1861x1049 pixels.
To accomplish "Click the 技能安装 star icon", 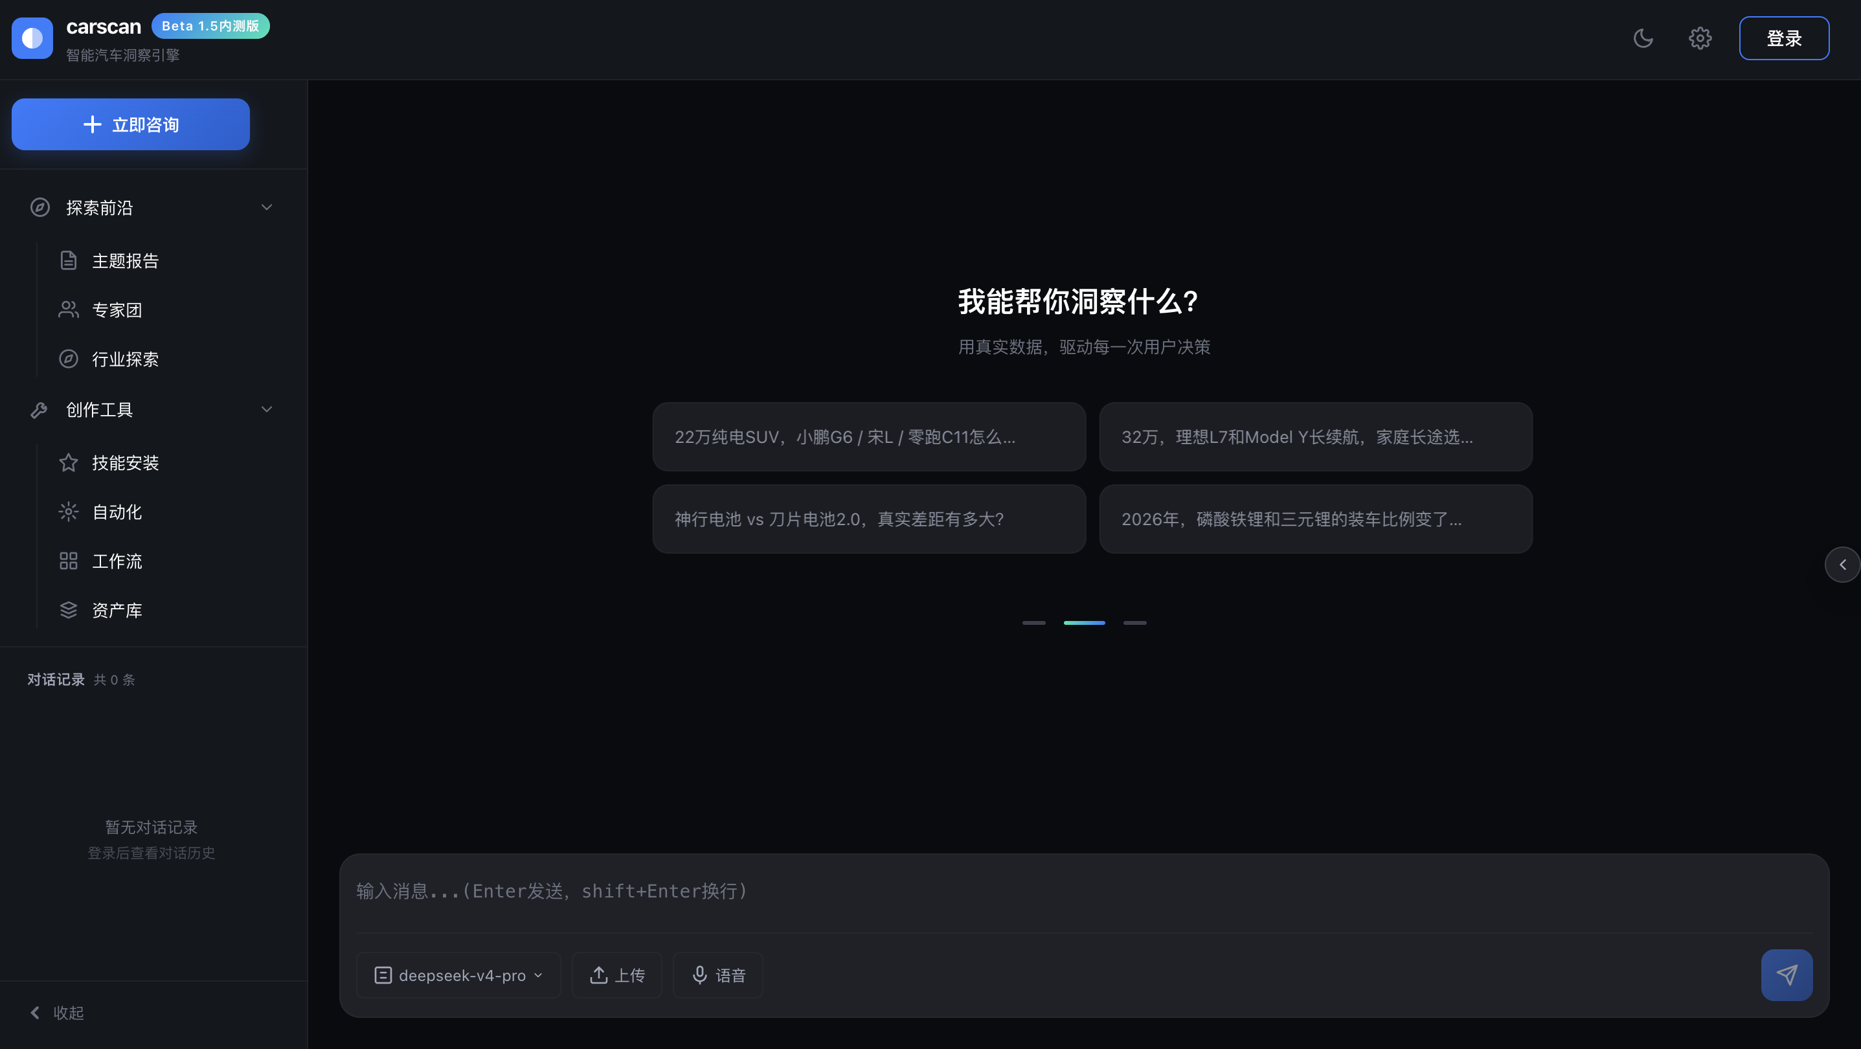I will tap(69, 462).
